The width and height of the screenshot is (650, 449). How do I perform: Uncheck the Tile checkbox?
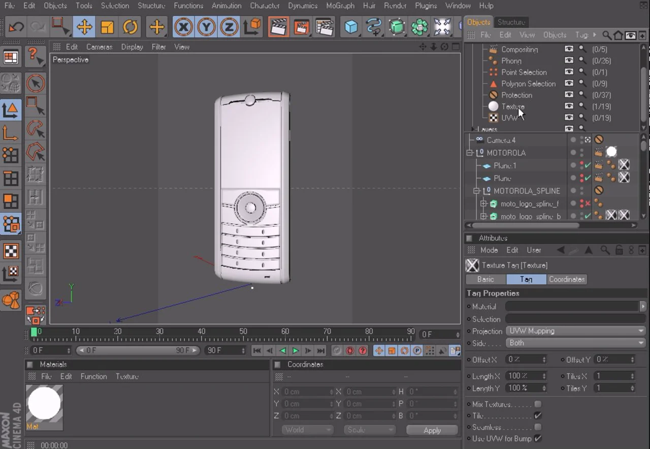[x=538, y=416]
